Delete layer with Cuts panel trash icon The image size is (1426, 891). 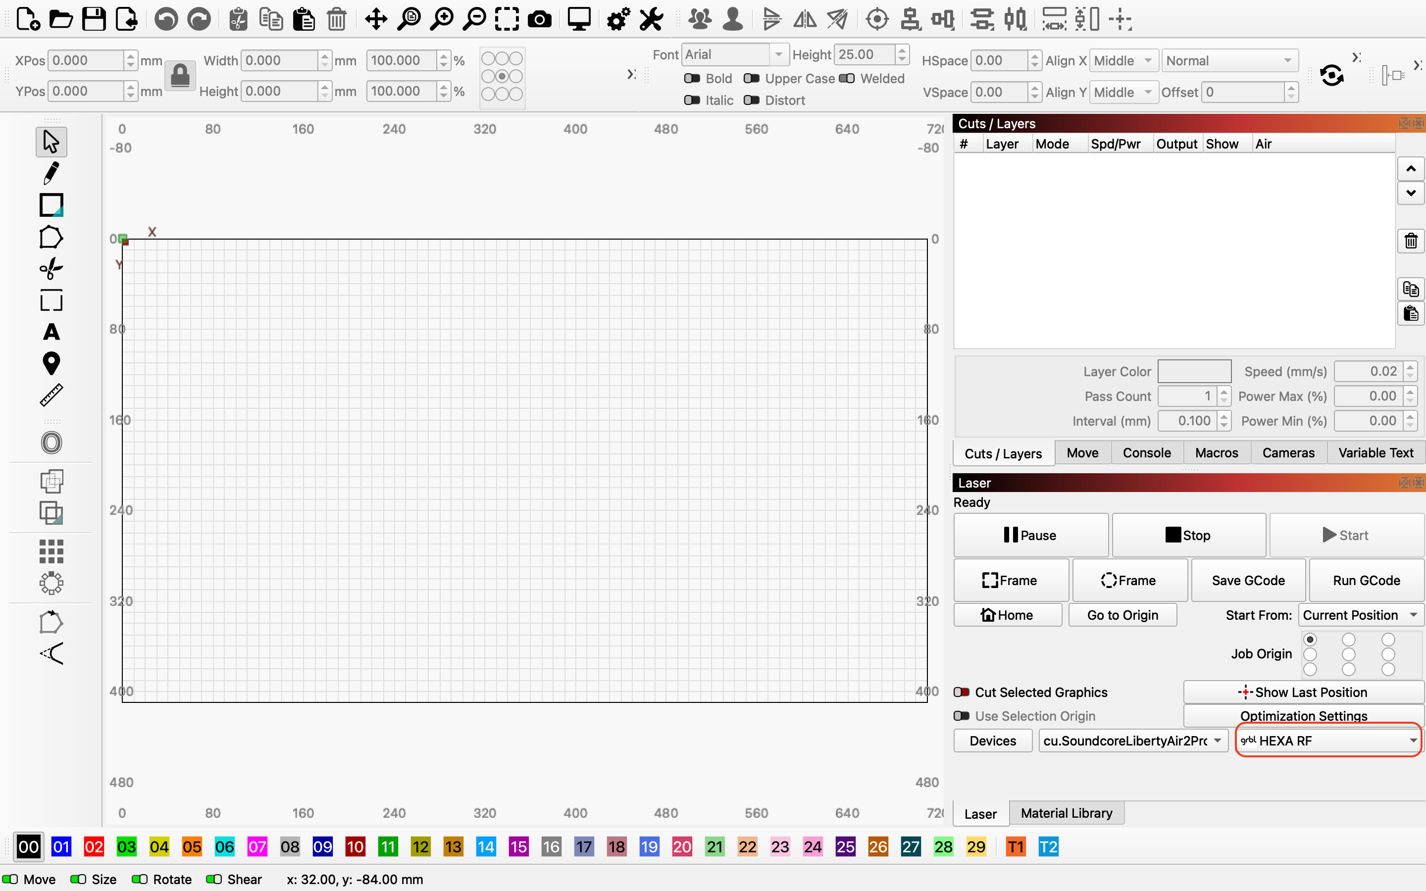pos(1411,241)
